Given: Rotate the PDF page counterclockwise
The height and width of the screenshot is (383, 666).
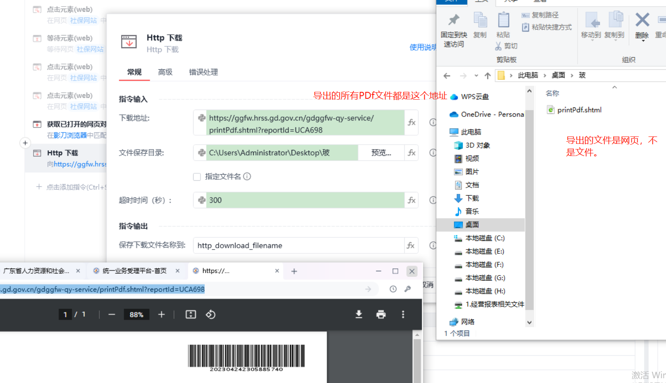Looking at the screenshot, I should coord(210,315).
